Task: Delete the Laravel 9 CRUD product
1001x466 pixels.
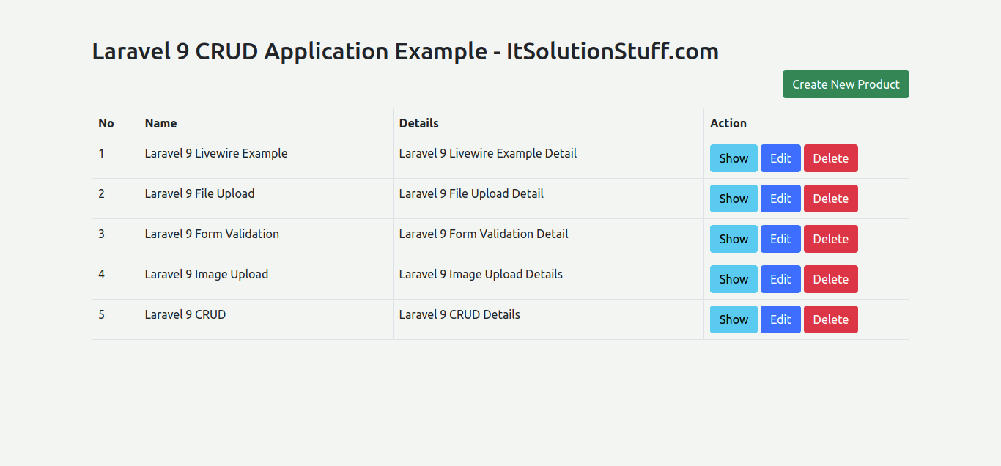Action: [x=830, y=319]
